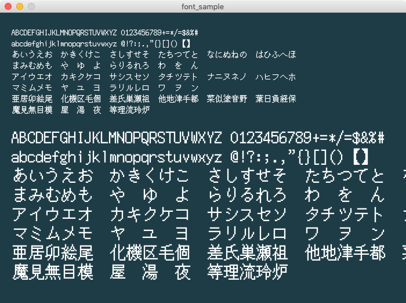Click the yellow minimize window button
The image size is (406, 303).
[19, 6]
